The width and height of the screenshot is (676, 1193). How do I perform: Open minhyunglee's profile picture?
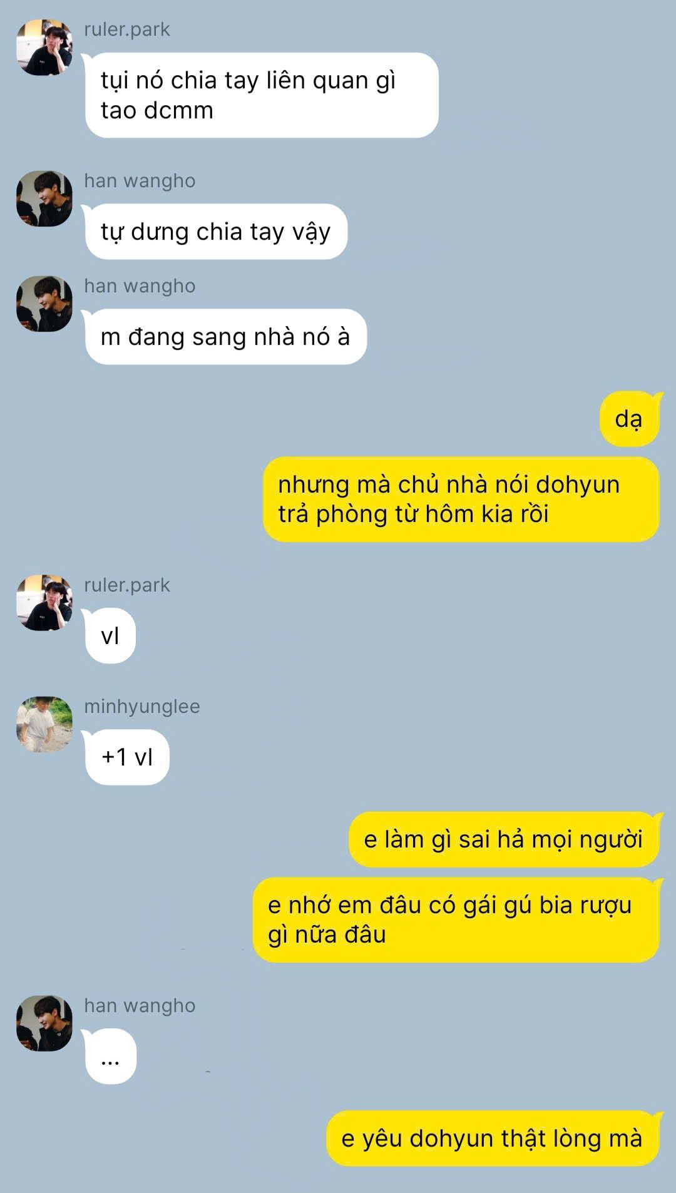44,724
